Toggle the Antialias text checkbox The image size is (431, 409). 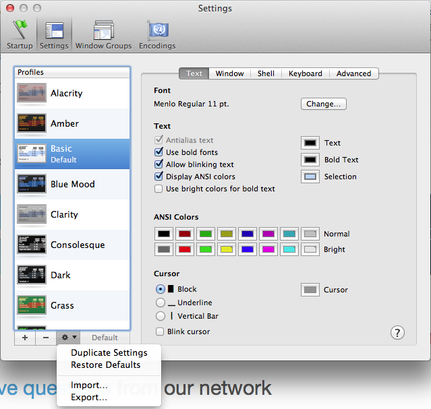159,139
